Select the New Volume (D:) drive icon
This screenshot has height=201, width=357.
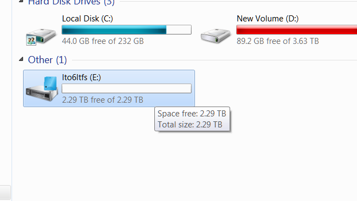(216, 36)
